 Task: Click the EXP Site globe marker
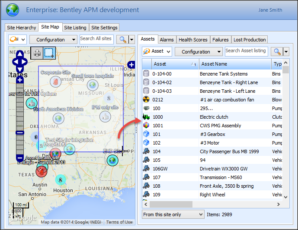click(x=113, y=160)
